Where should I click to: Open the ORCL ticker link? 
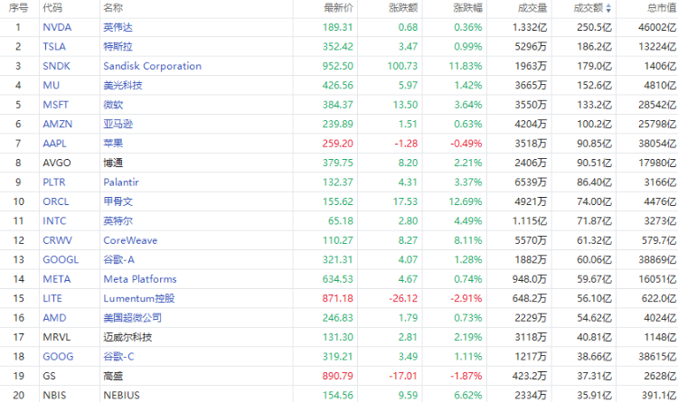coord(56,201)
